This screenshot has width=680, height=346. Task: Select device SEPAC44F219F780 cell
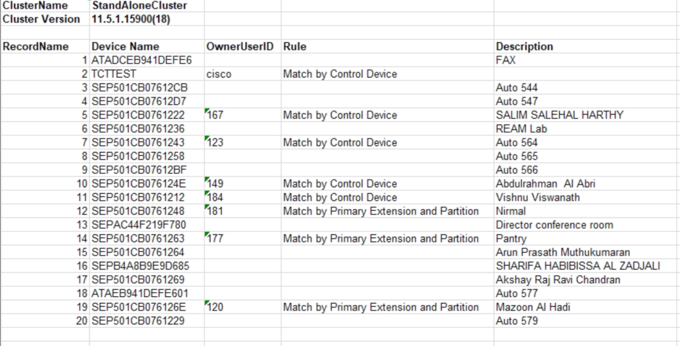coord(139,225)
